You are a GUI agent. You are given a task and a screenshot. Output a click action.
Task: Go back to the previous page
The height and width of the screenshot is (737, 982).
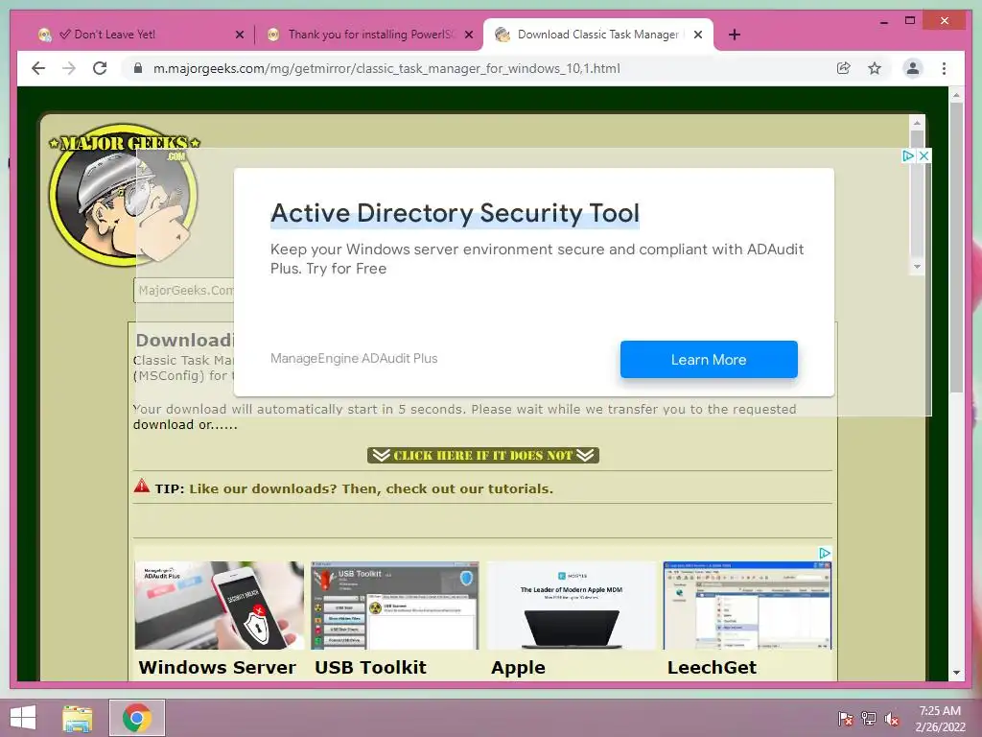pos(38,68)
